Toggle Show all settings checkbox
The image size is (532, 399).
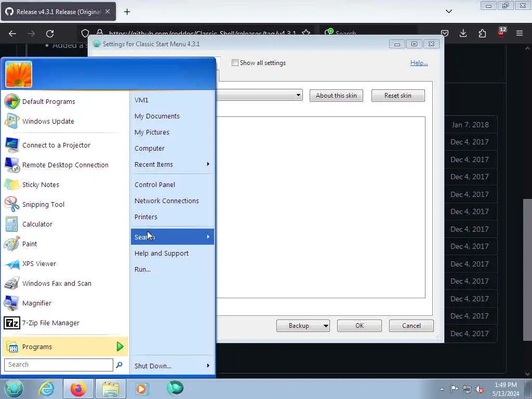point(235,63)
